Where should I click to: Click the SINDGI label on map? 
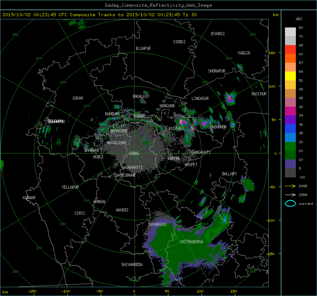coord(179,42)
